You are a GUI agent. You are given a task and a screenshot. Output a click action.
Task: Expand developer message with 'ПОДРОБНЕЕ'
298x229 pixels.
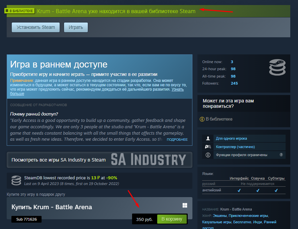click(x=177, y=140)
